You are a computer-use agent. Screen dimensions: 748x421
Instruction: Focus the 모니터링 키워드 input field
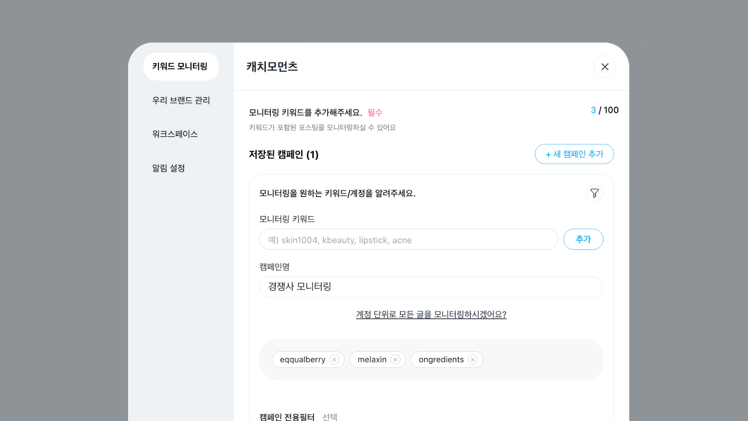coord(409,240)
